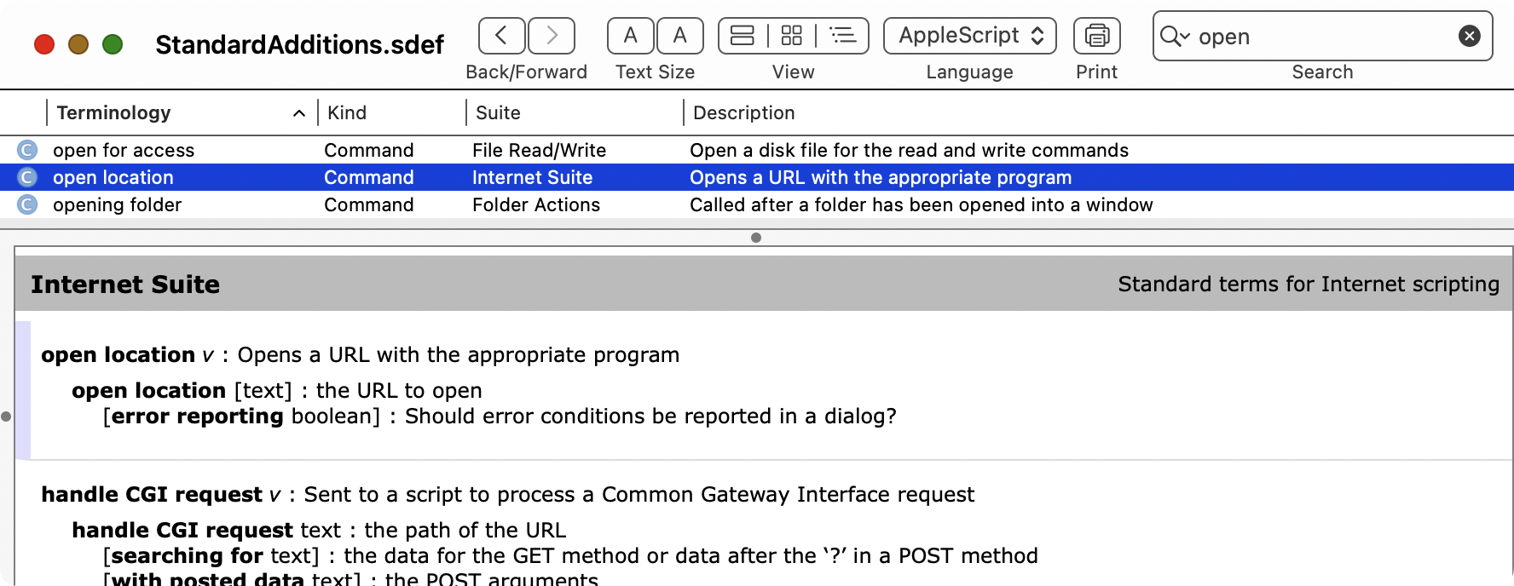Image resolution: width=1514 pixels, height=586 pixels.
Task: Open the Print dialog
Action: pos(1095,35)
